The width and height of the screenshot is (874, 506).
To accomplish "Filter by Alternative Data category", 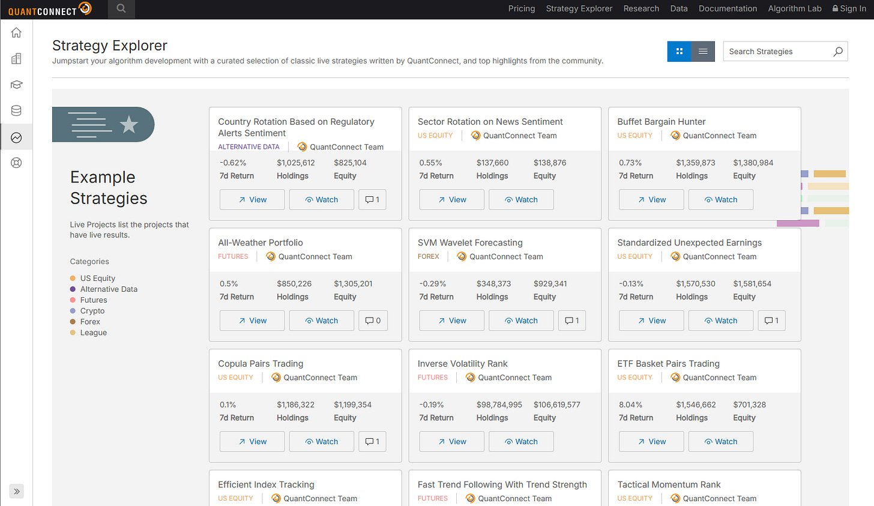I will click(109, 289).
